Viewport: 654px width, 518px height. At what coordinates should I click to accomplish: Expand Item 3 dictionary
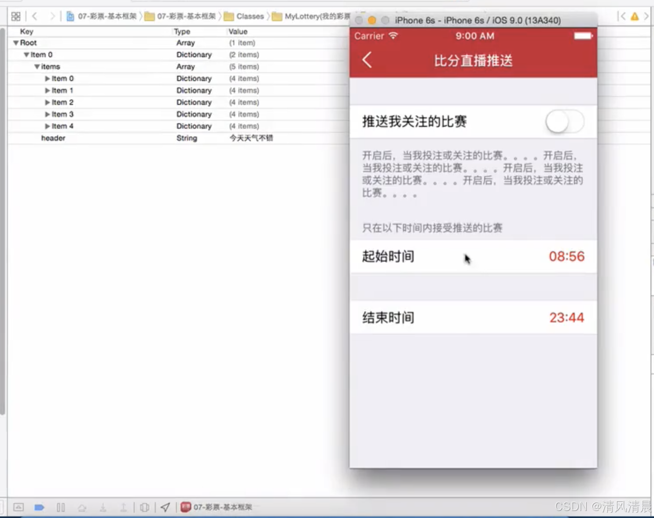tap(48, 114)
